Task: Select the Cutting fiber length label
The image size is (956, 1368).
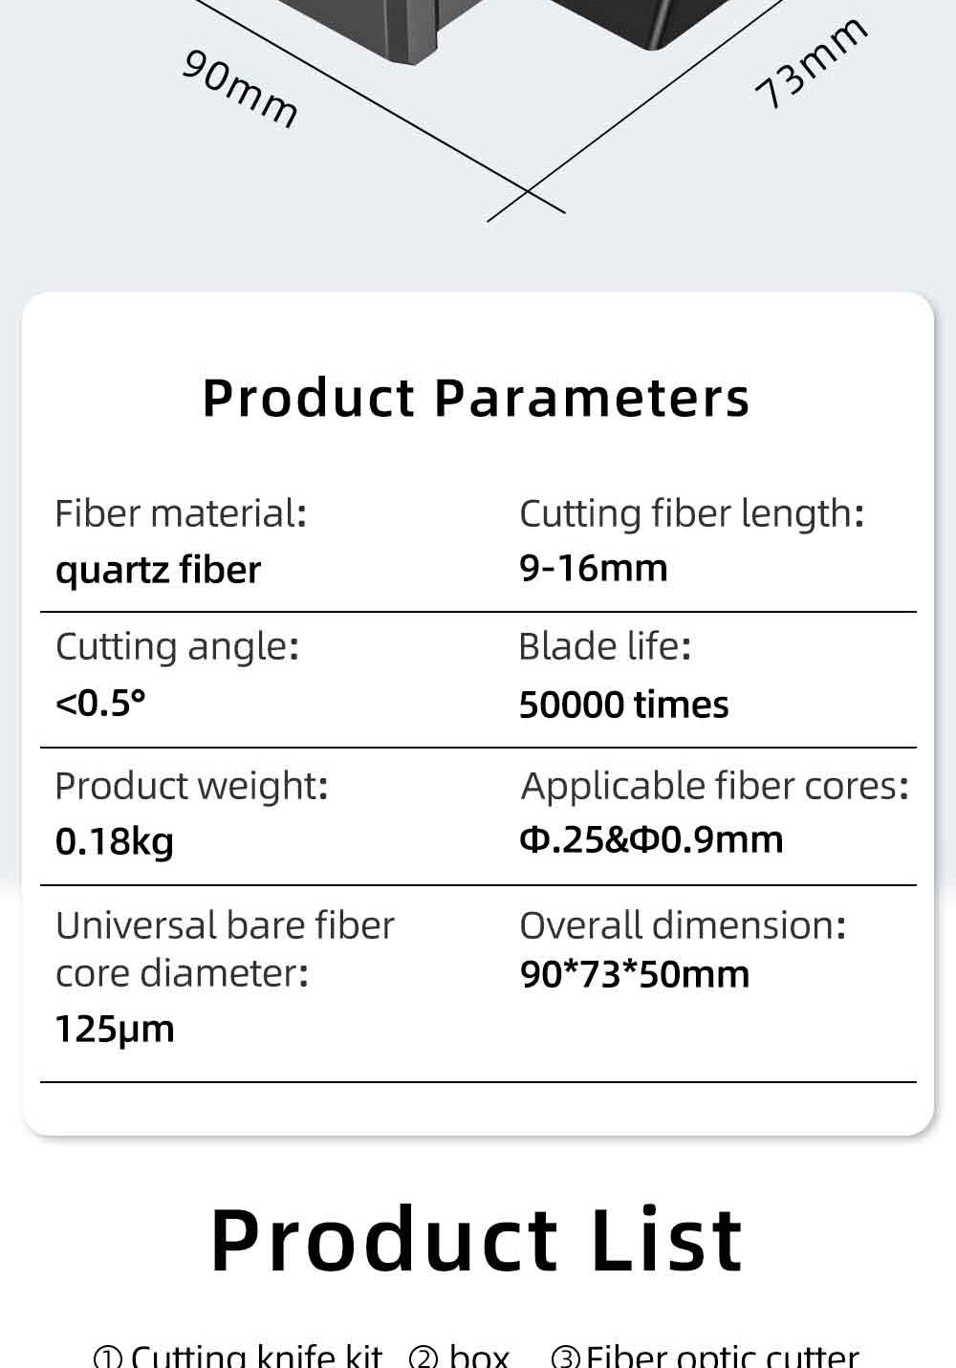Action: (x=691, y=513)
